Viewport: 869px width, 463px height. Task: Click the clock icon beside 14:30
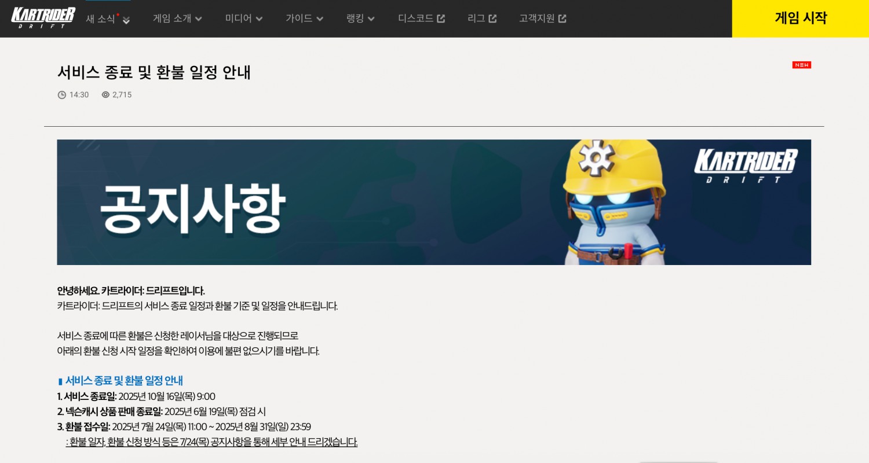tap(62, 95)
